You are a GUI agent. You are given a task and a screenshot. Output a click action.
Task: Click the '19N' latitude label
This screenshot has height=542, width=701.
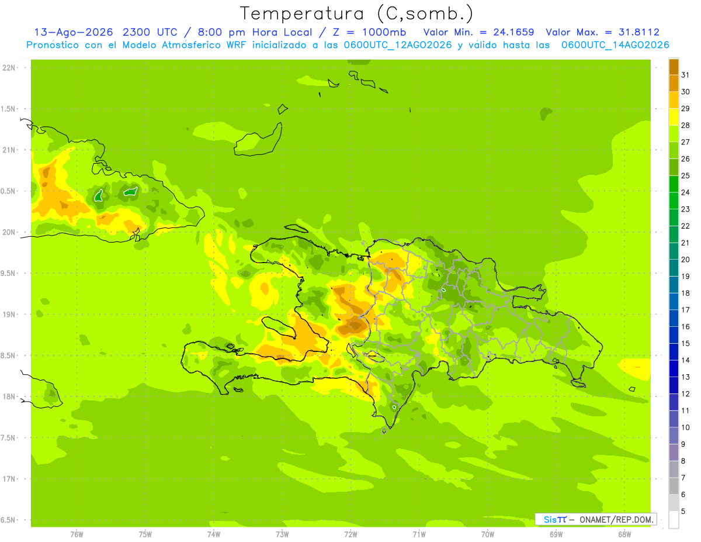(9, 314)
